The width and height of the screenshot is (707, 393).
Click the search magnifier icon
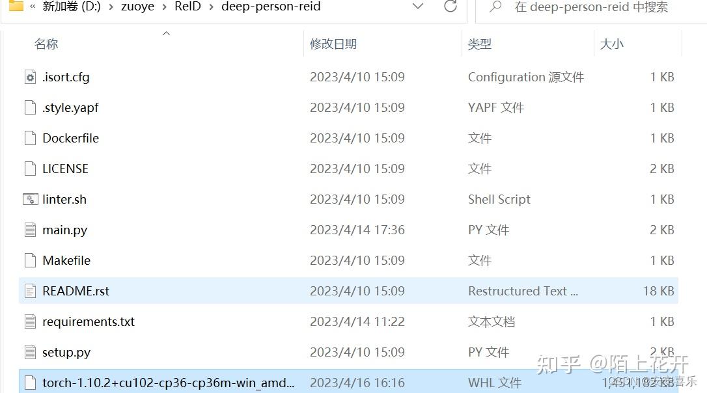pos(495,7)
